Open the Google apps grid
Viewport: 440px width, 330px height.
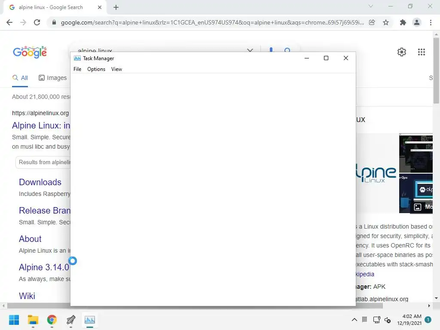coord(422,52)
